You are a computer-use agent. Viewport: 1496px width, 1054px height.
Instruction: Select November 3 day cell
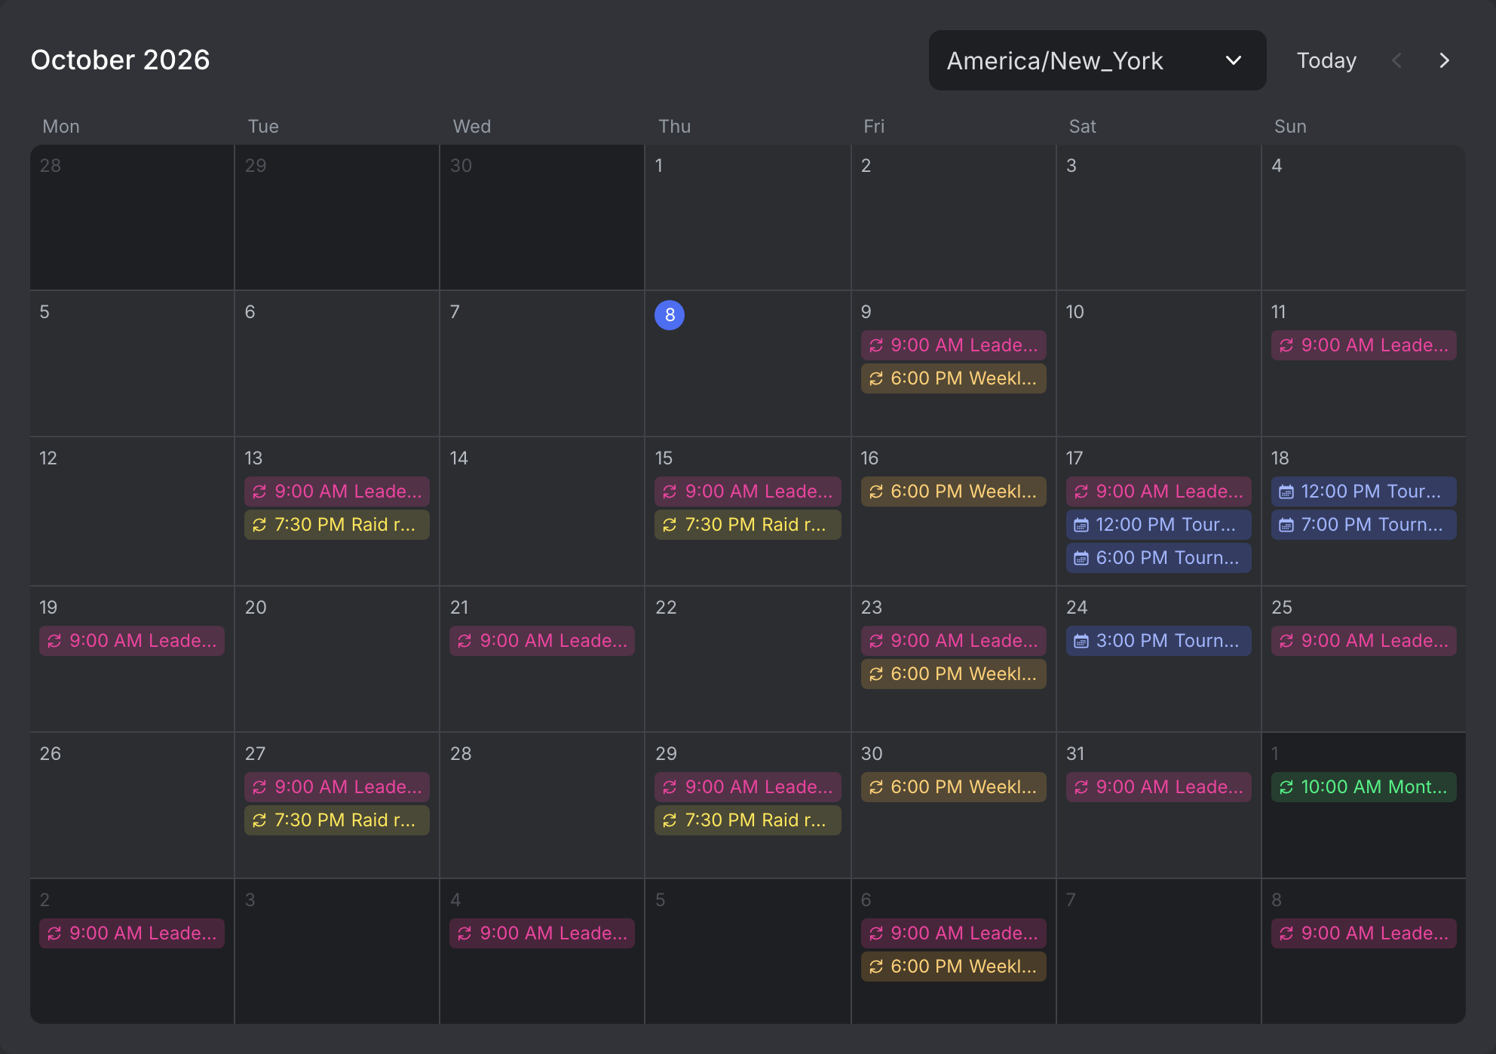point(337,951)
